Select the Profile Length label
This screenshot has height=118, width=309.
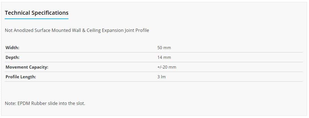point(21,77)
